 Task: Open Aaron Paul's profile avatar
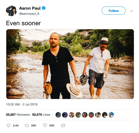pyautogui.click(x=11, y=11)
